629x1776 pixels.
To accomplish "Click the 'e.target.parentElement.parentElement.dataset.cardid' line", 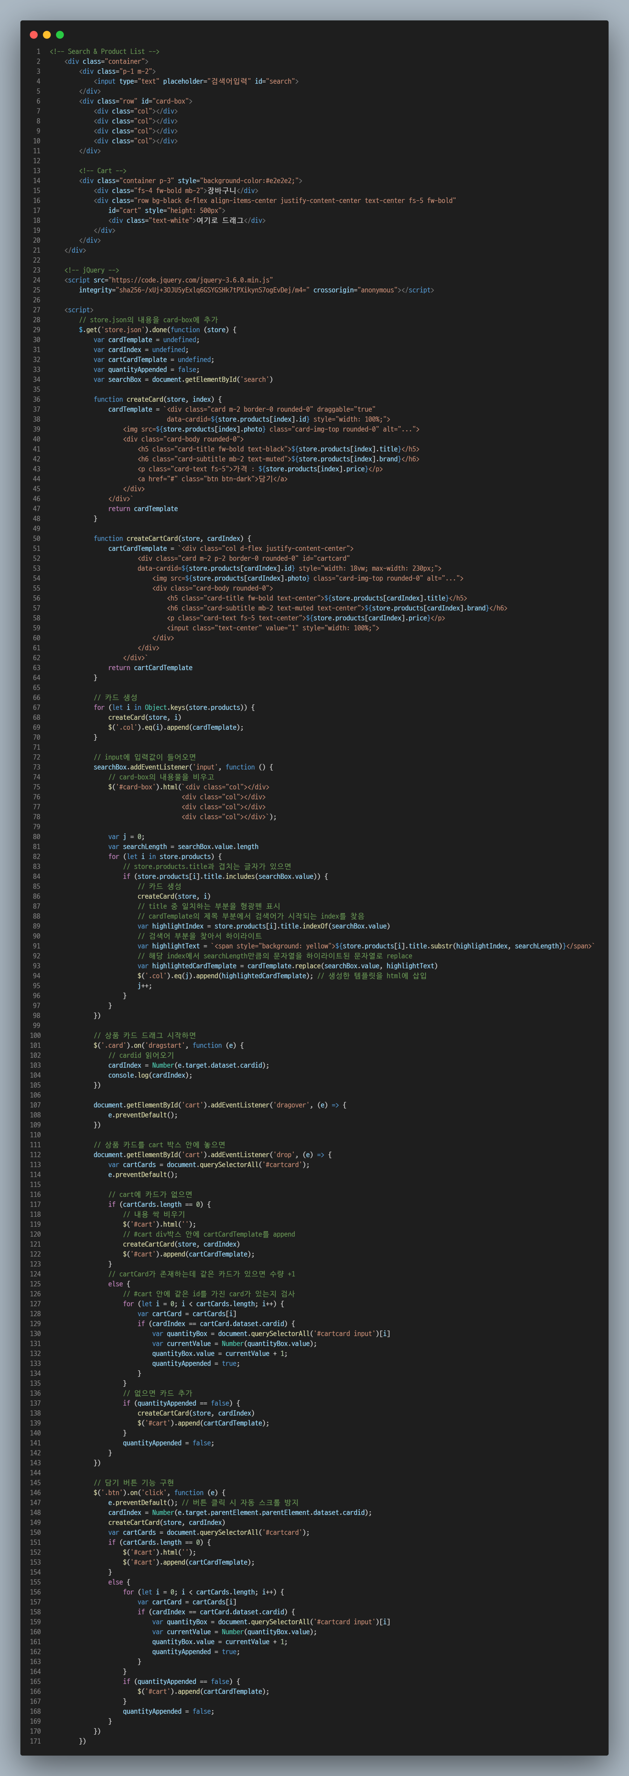I will point(240,1513).
